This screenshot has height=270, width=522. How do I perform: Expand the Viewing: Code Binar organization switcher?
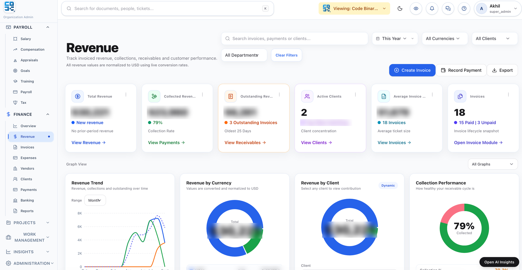point(354,9)
